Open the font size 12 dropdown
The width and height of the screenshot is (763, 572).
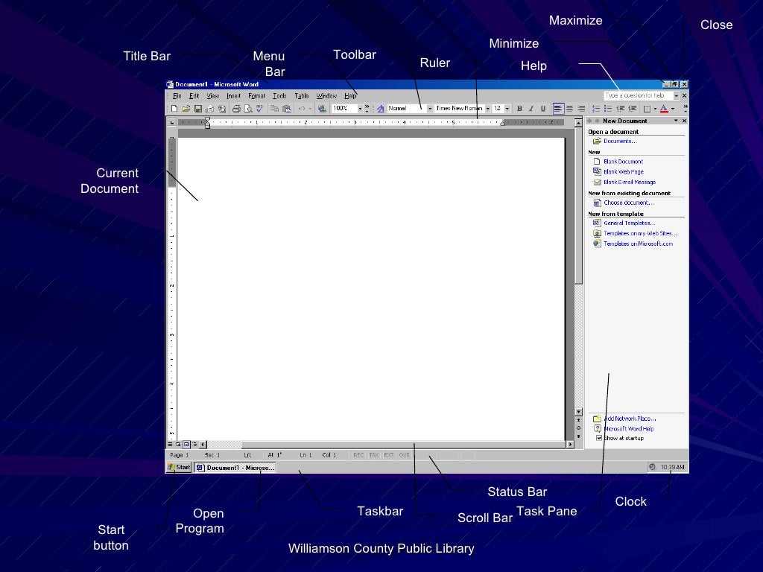click(x=507, y=109)
